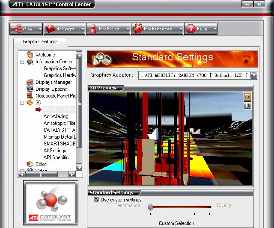The width and height of the screenshot is (274, 228).
Task: Click the tree vertical scrollbar thumb
Action: pyautogui.click(x=79, y=103)
